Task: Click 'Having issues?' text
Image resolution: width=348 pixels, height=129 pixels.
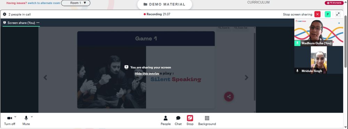Action: point(17,3)
